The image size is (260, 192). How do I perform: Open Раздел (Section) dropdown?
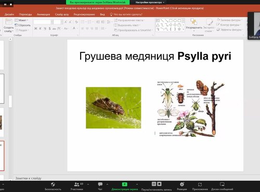click(x=22, y=30)
